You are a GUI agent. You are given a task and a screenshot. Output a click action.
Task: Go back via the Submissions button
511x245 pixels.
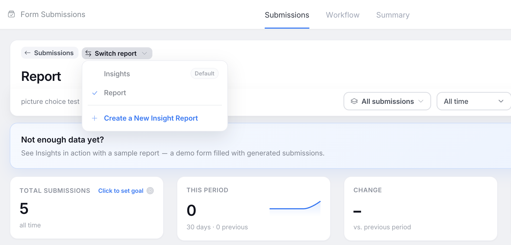[x=50, y=53]
